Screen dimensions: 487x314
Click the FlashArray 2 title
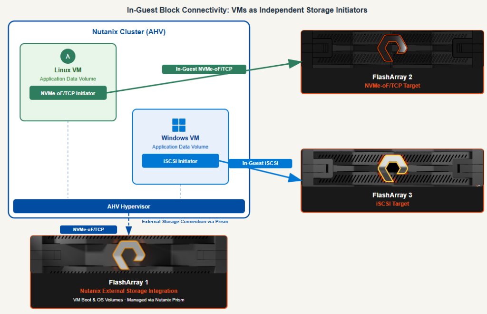(392, 77)
